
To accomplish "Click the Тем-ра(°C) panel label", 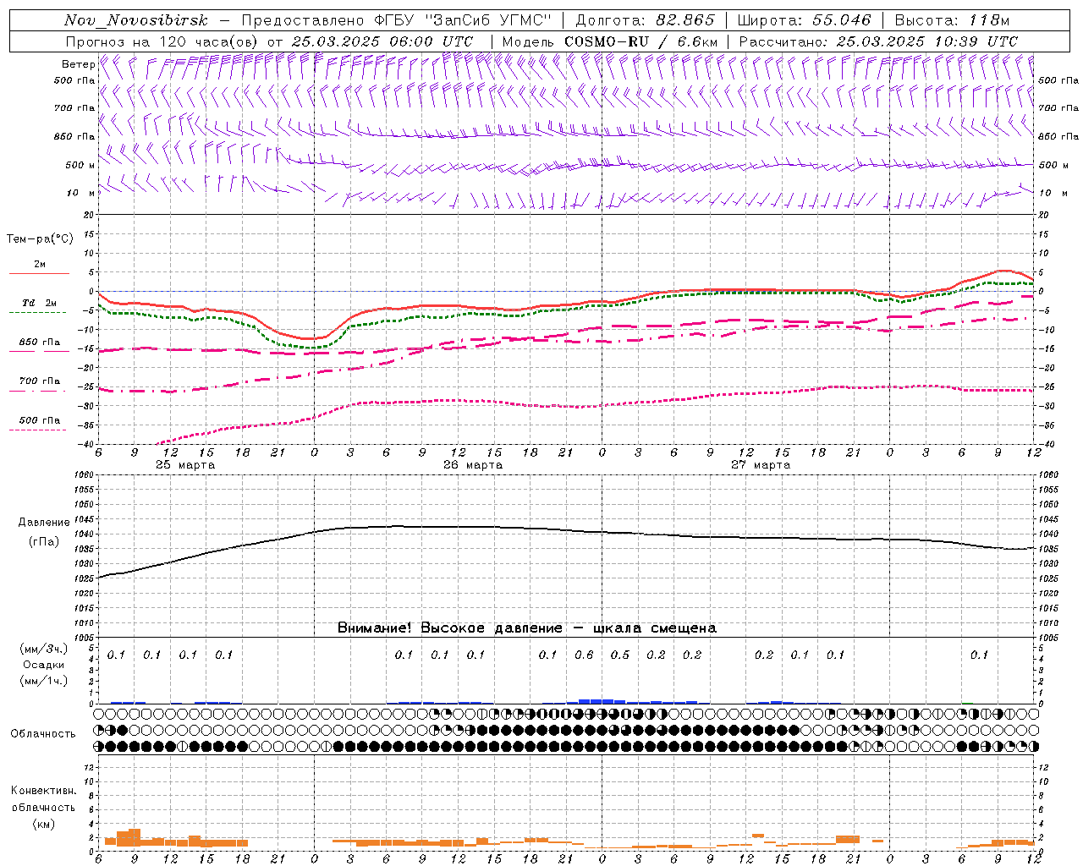I will pos(40,239).
